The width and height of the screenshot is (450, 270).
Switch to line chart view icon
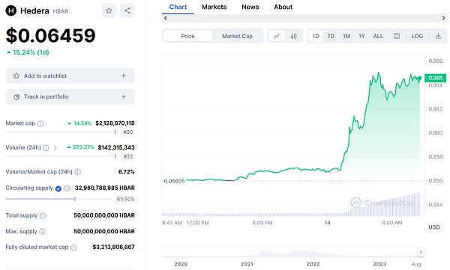tap(277, 37)
